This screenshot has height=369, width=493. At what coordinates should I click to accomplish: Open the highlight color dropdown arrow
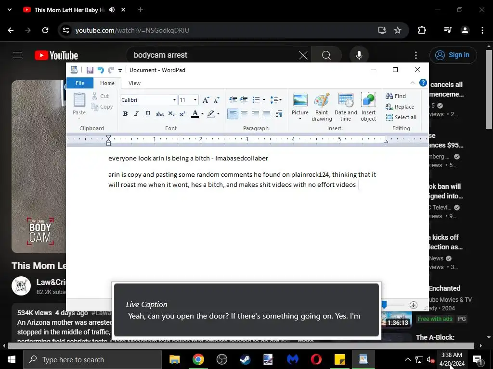coord(218,113)
